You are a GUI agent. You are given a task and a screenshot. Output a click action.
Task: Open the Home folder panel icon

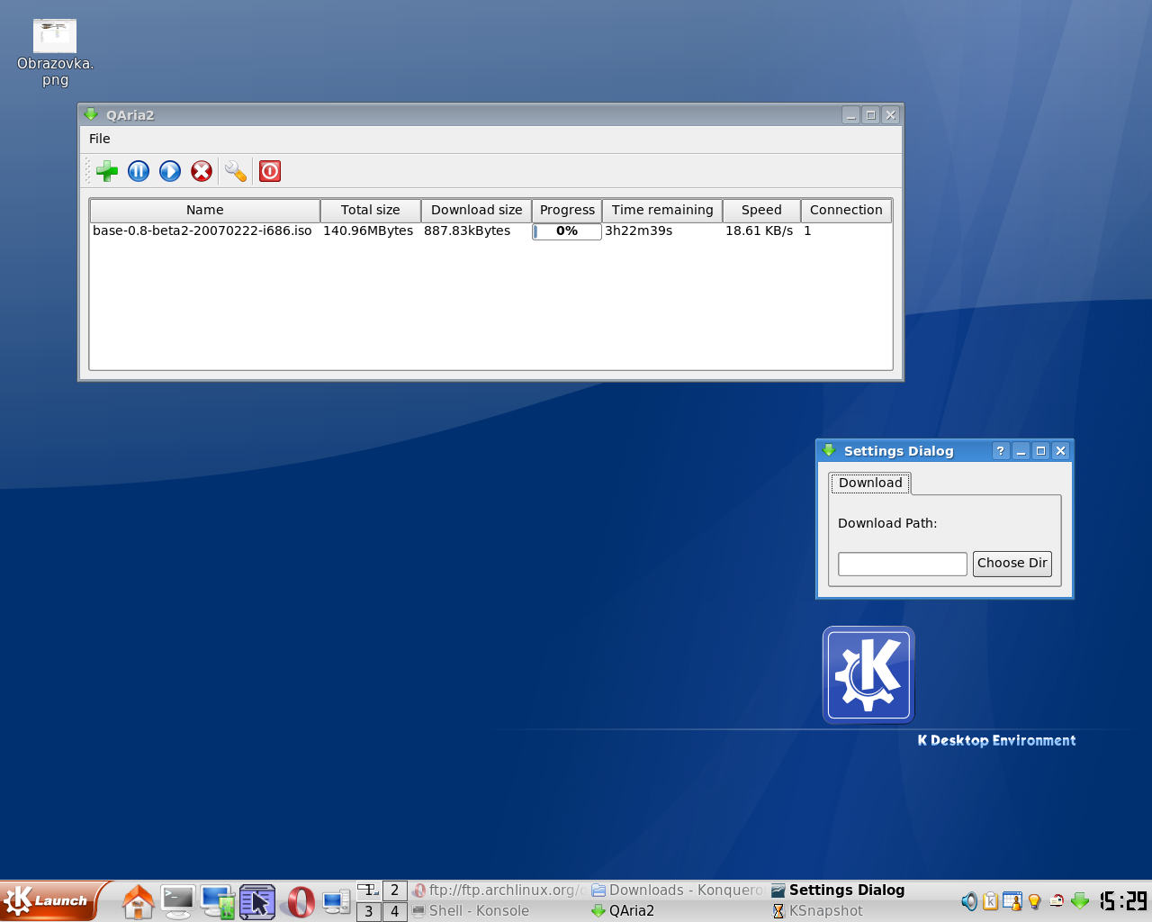click(138, 902)
